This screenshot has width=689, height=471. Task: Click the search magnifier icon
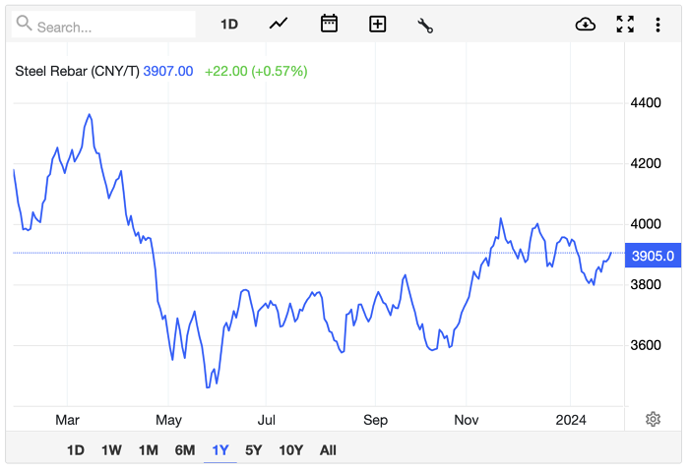[x=25, y=25]
